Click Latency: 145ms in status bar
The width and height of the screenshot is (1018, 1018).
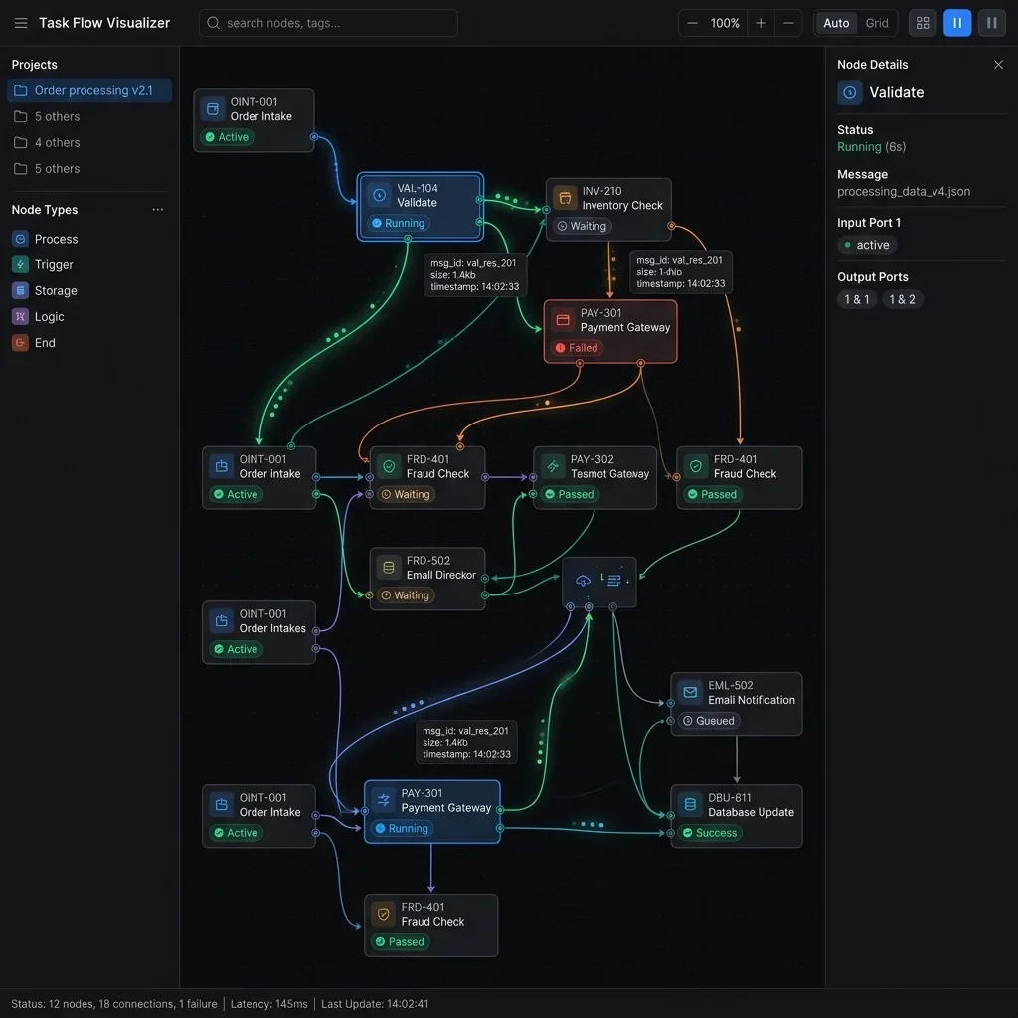(x=268, y=1004)
